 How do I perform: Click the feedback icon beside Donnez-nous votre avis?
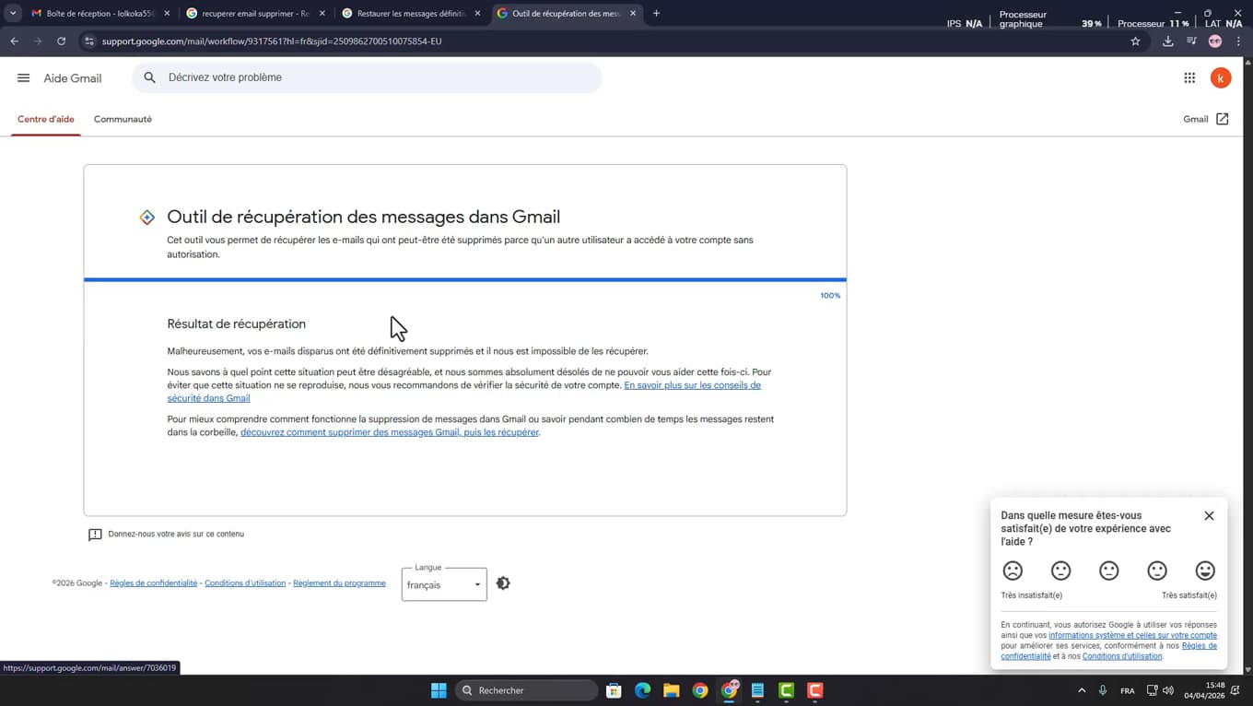(x=95, y=535)
